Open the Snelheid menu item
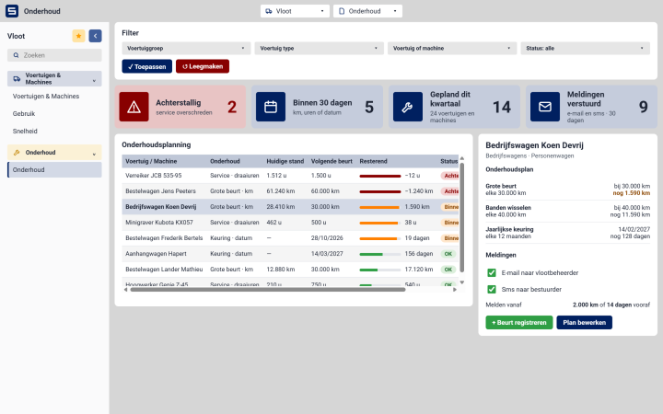663x414 pixels. coord(54,131)
